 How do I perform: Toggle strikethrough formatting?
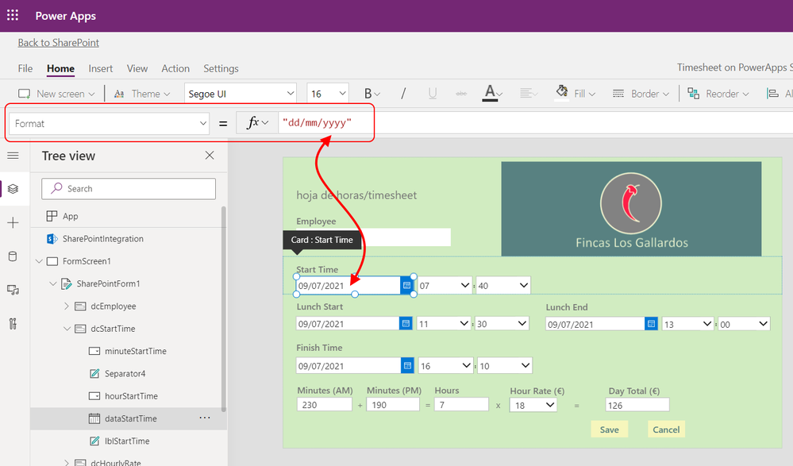(460, 94)
